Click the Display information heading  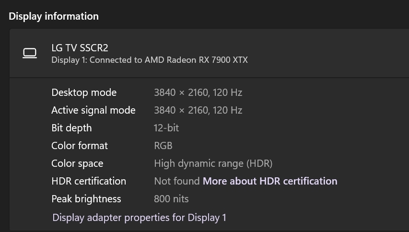click(x=54, y=16)
